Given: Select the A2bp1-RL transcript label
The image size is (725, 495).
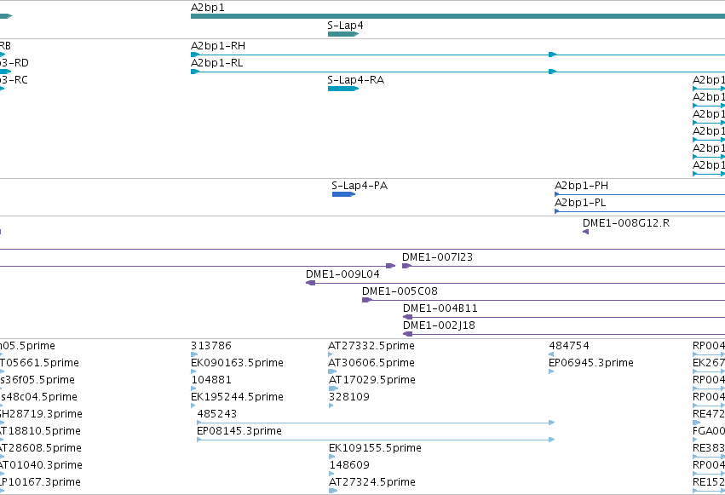Looking at the screenshot, I should [217, 63].
